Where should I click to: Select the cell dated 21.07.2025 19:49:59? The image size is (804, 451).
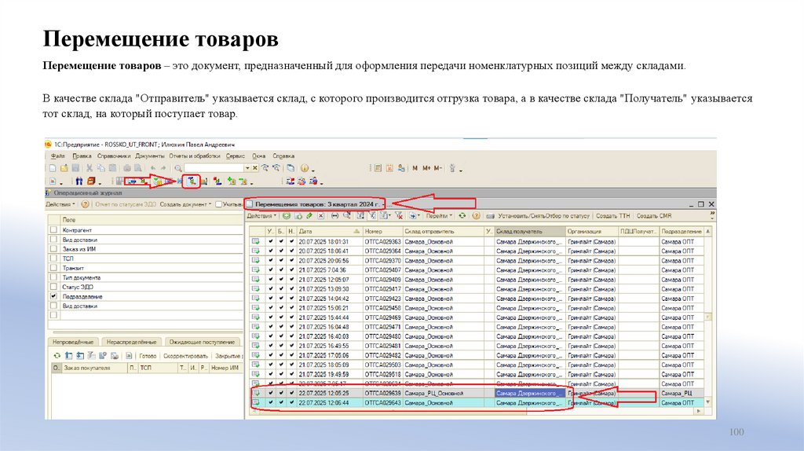330,374
